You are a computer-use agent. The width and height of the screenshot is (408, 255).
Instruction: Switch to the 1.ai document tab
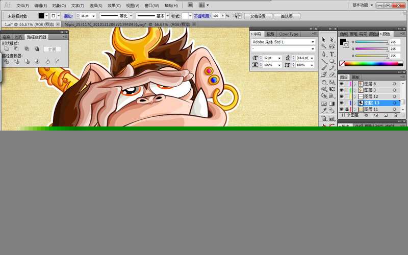(x=32, y=24)
